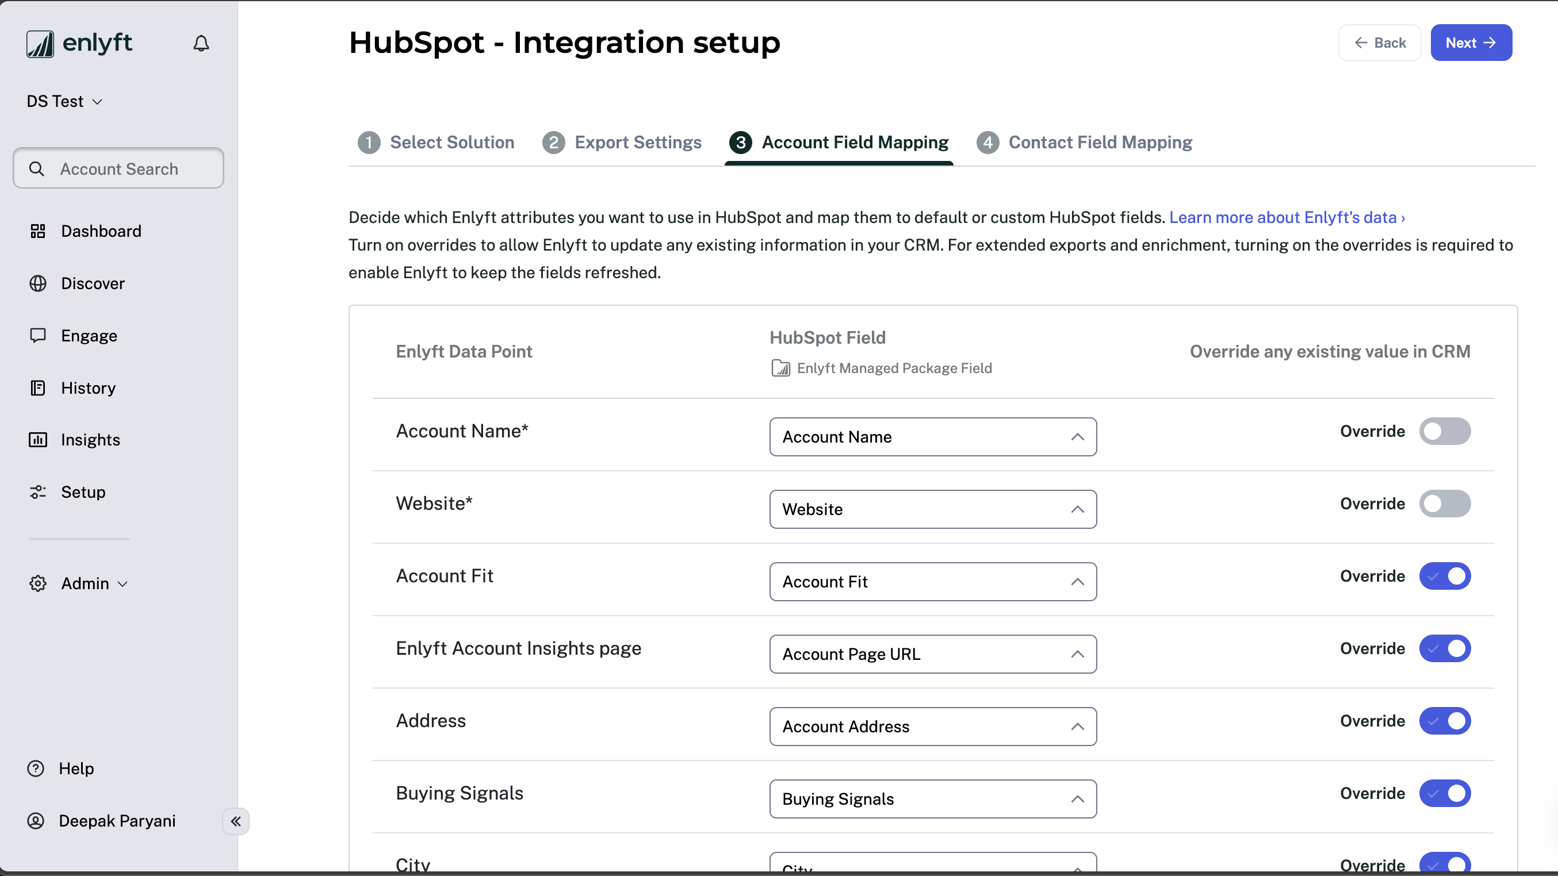The height and width of the screenshot is (876, 1558).
Task: Expand the DS Test workspace selector
Action: tap(64, 102)
